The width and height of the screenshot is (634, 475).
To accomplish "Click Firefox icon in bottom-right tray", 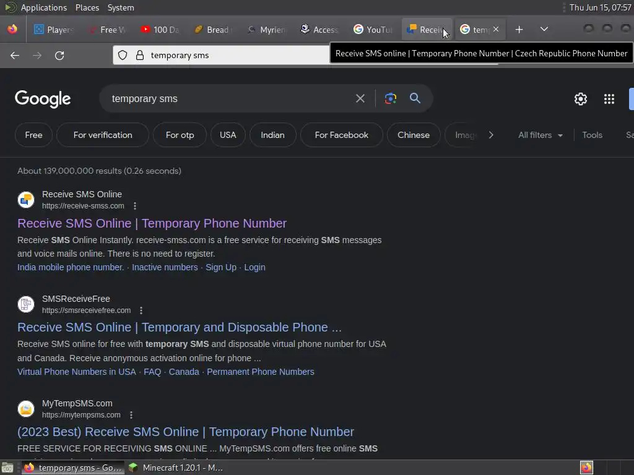I will point(586,468).
